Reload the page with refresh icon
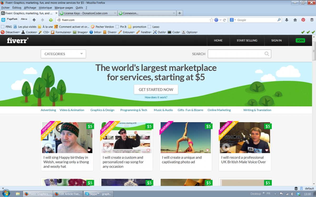Image resolution: width=316 pixels, height=197 pixels. [x=225, y=20]
